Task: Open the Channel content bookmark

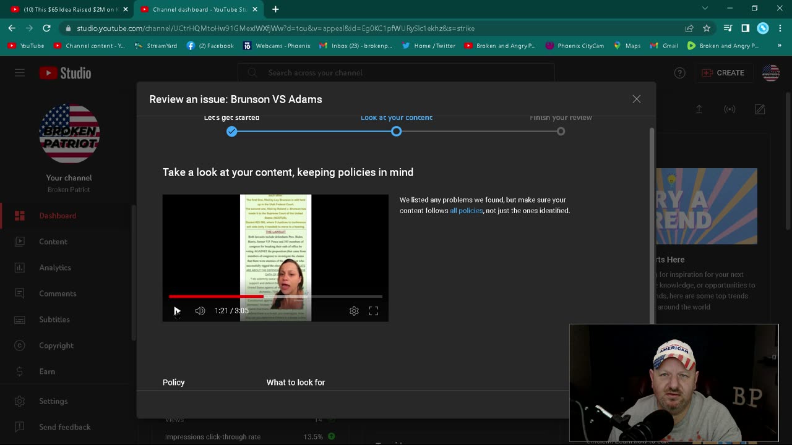Action: (88, 46)
